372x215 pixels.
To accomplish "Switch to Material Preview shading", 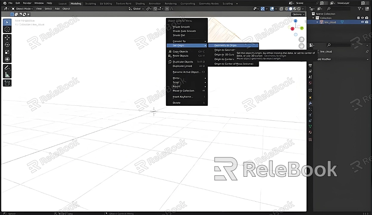I will click(x=295, y=9).
